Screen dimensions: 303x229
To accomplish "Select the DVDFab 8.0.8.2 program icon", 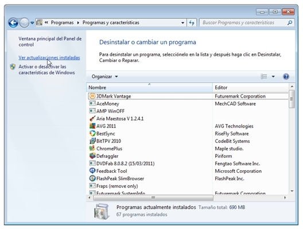I will pyautogui.click(x=92, y=164).
